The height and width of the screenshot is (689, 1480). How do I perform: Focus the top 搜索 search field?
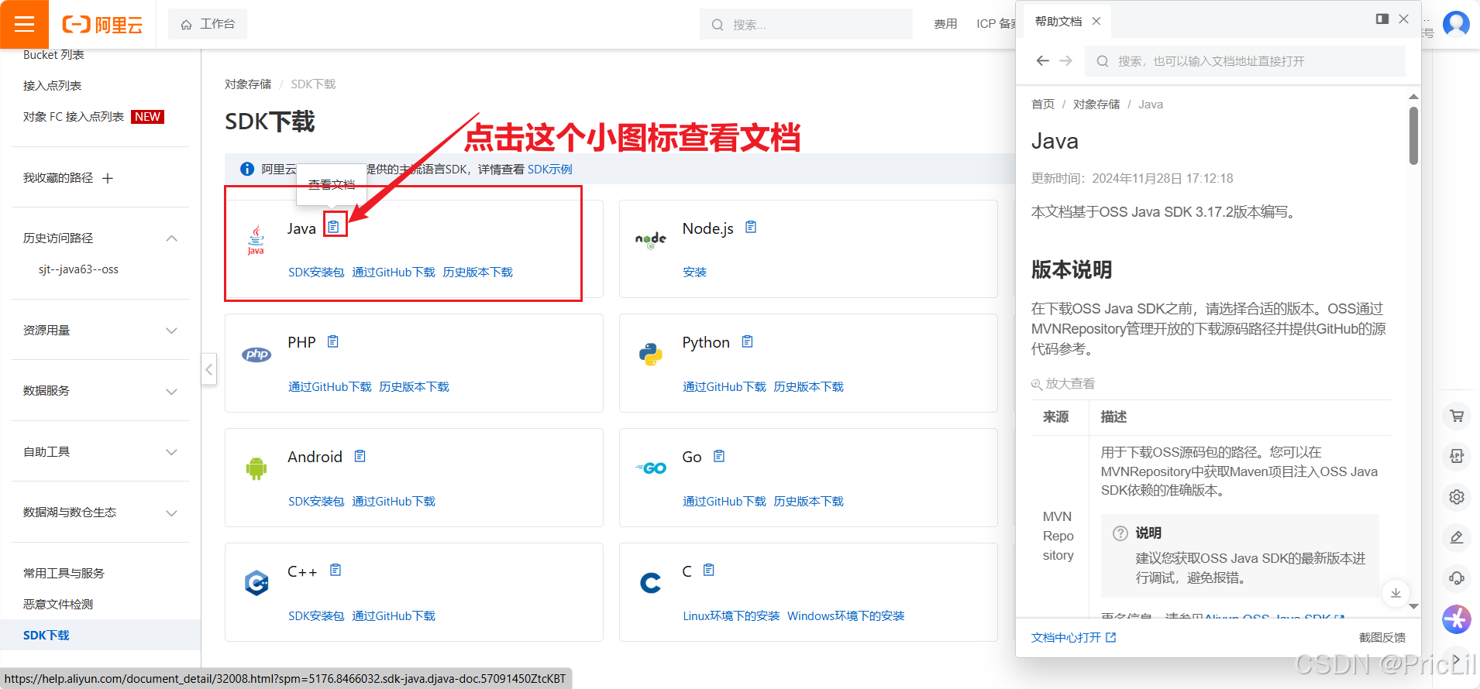pyautogui.click(x=806, y=25)
